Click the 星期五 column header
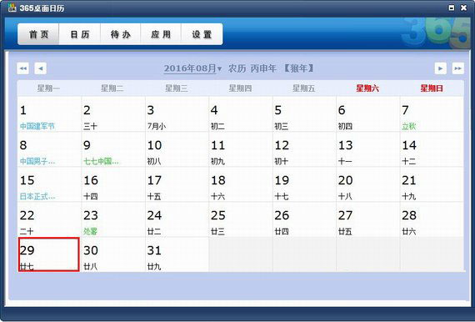This screenshot has height=322, width=475. coord(304,88)
